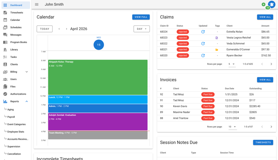Open the Cancellation report
This screenshot has width=278, height=160.
pos(14,154)
